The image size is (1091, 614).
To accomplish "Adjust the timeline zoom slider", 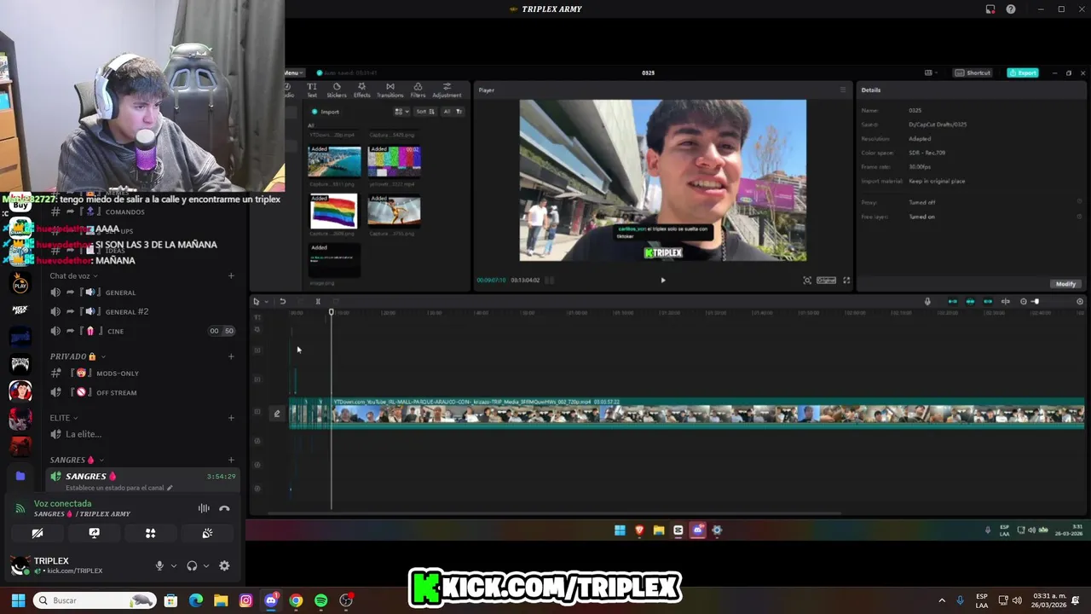I will (x=1035, y=301).
